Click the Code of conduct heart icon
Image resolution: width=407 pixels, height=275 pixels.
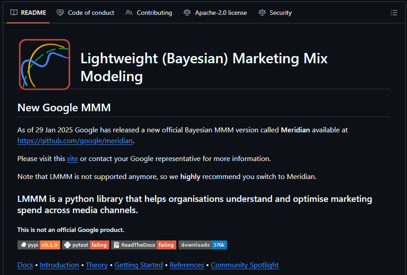click(60, 13)
